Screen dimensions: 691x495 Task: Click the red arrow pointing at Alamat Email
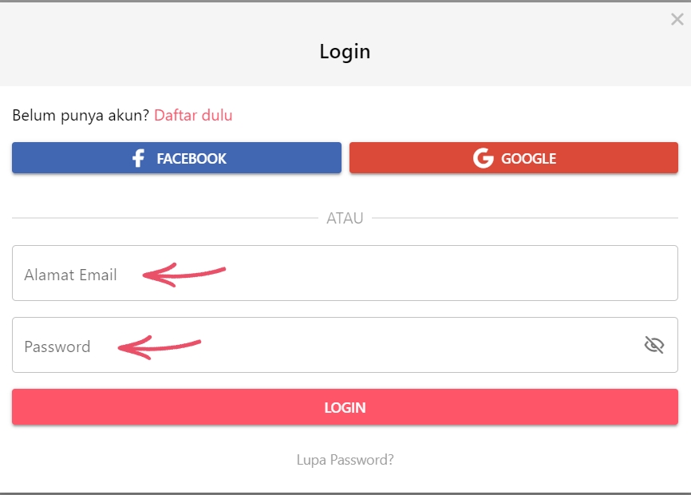[184, 275]
